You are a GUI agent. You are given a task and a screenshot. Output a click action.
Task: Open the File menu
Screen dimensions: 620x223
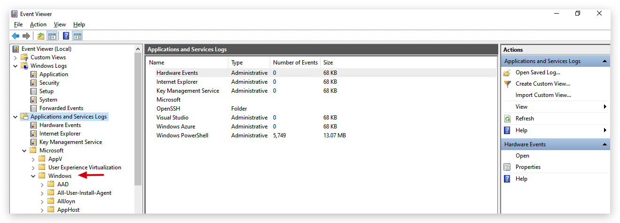pos(18,24)
